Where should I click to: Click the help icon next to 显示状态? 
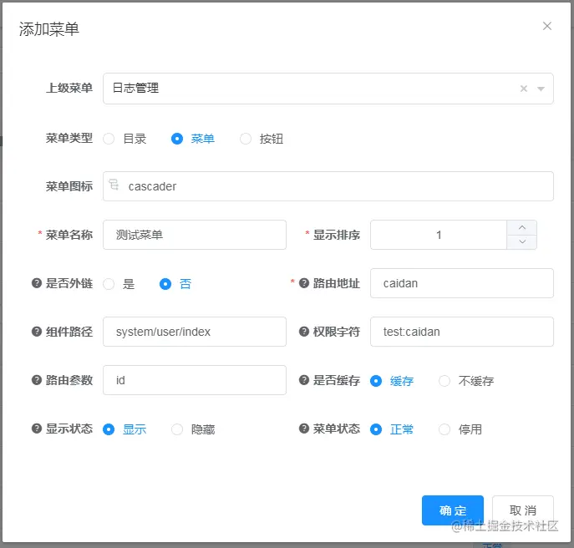[x=37, y=429]
